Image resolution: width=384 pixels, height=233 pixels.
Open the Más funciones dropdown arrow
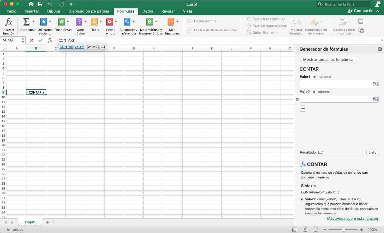click(x=177, y=22)
